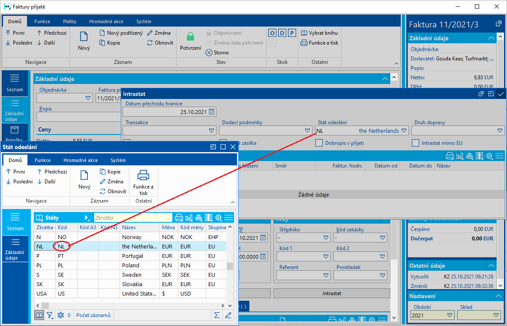Select the Sweden row in Státy

pos(130,275)
